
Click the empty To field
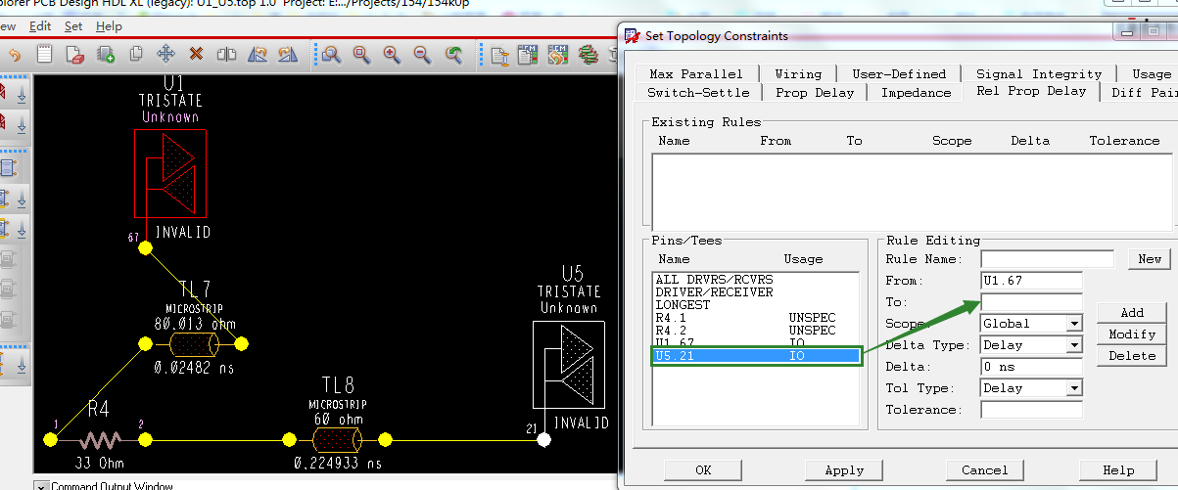coord(1031,302)
